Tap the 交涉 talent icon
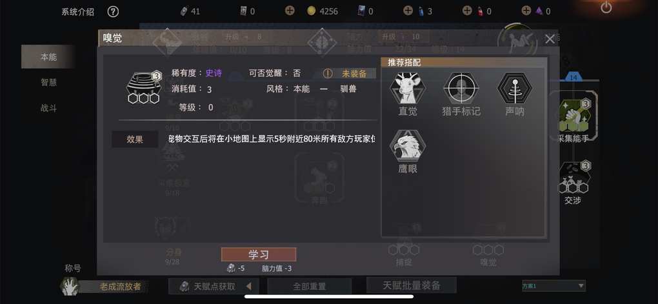The height and width of the screenshot is (304, 658). click(573, 177)
